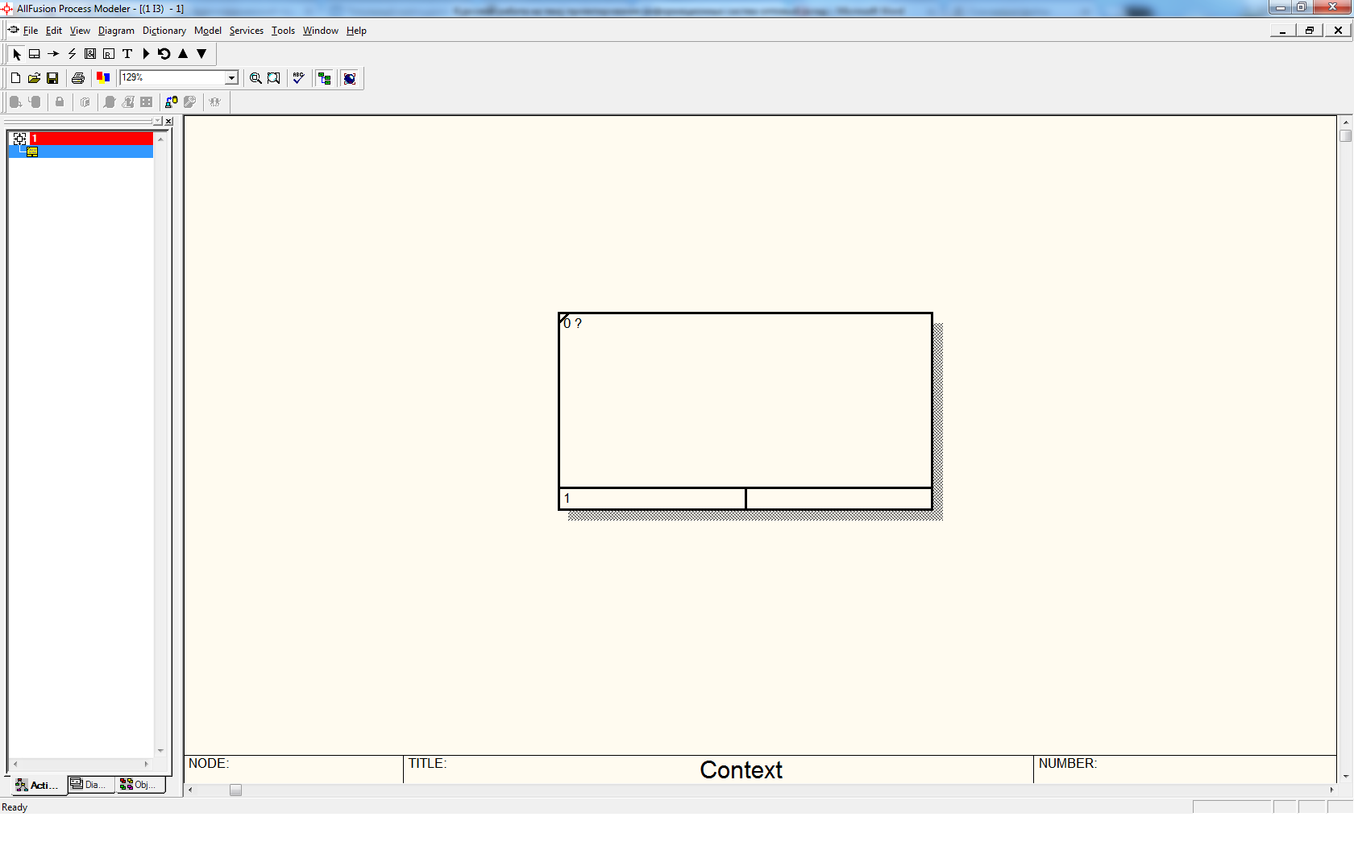Open the View menu

click(80, 31)
